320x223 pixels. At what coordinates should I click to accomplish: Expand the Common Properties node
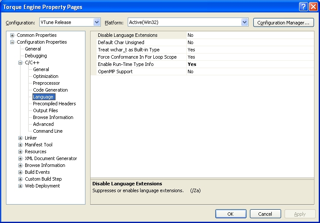tap(12, 35)
